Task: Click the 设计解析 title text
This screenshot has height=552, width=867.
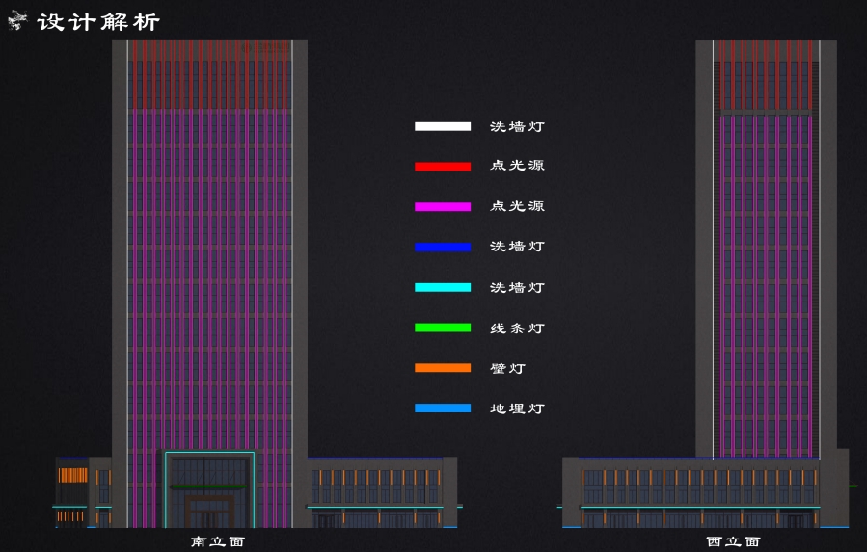Action: pos(98,21)
